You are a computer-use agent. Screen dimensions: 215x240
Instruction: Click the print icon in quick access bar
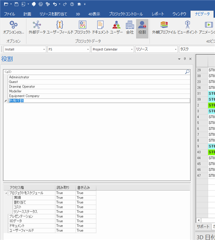(x=40, y=4)
